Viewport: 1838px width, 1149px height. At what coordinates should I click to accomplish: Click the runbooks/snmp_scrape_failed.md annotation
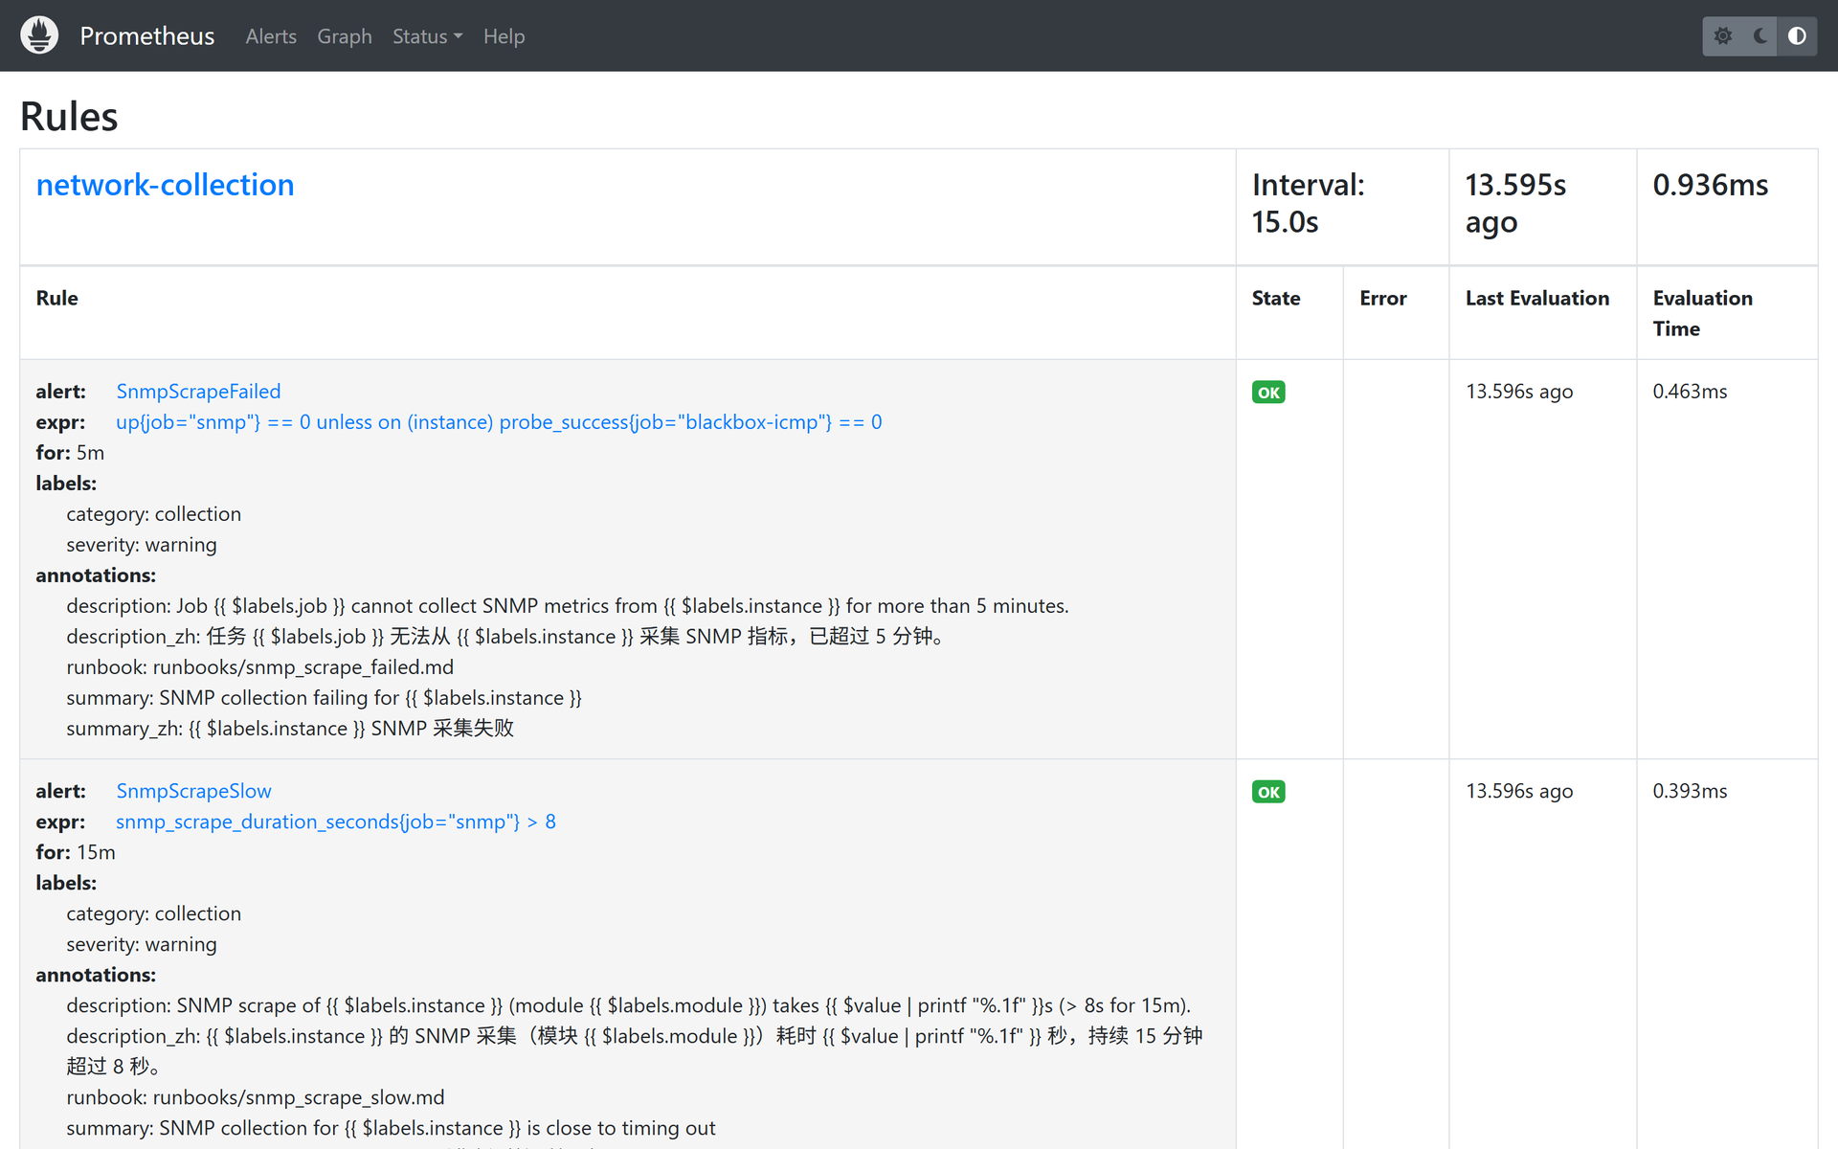point(303,666)
